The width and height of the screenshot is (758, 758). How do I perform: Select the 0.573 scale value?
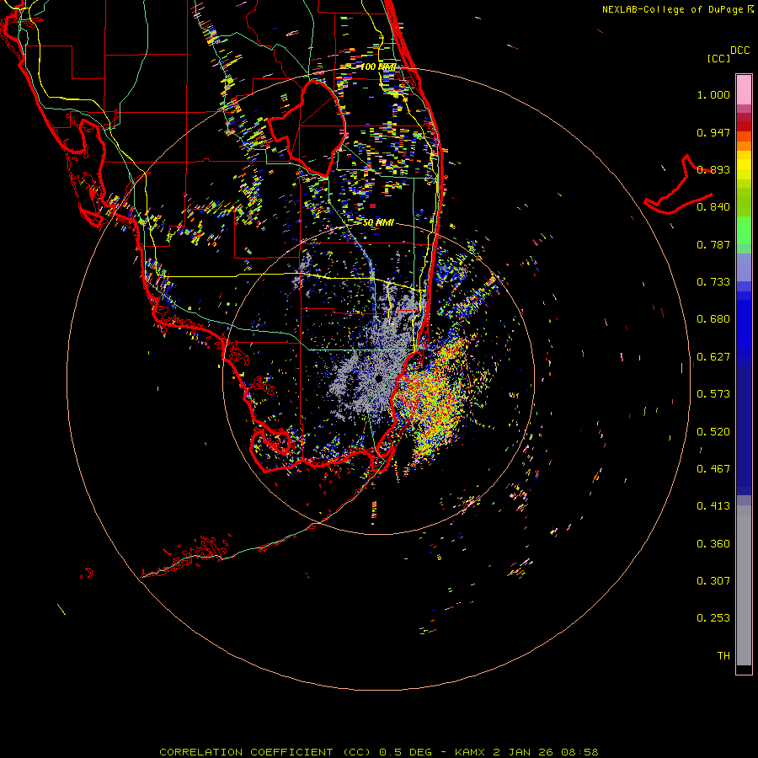pyautogui.click(x=713, y=394)
